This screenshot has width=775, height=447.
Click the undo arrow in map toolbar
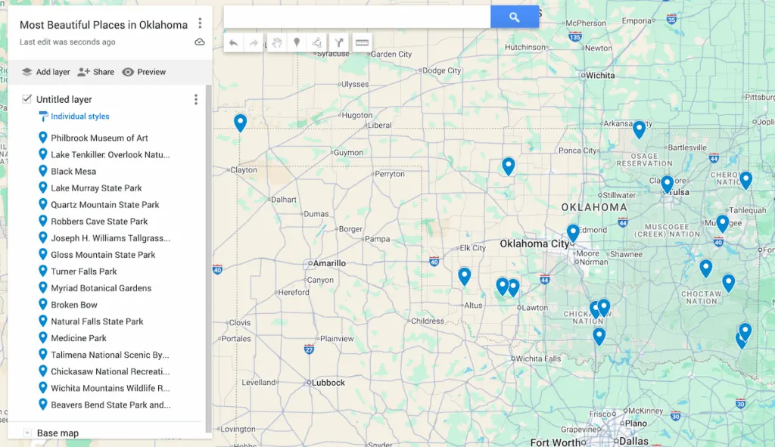[233, 43]
